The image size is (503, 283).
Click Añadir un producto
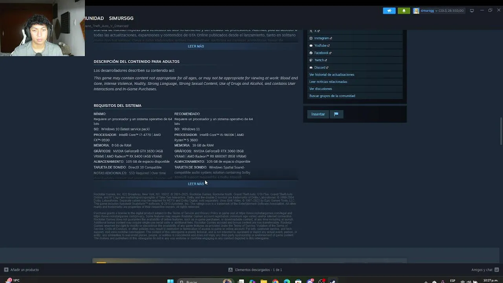tap(24, 270)
